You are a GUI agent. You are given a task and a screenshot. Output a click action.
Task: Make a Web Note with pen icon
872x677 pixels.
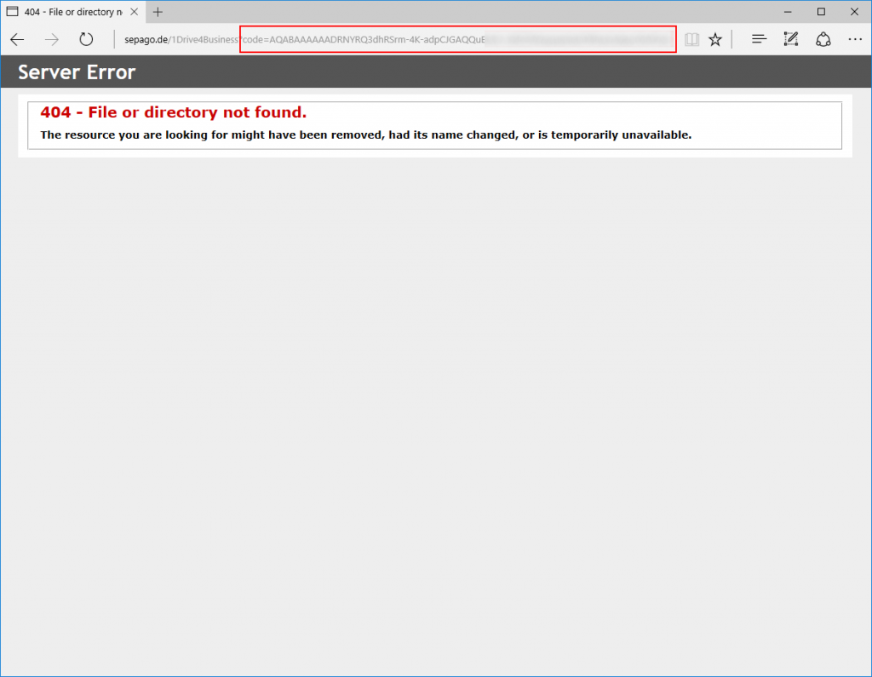coord(791,39)
